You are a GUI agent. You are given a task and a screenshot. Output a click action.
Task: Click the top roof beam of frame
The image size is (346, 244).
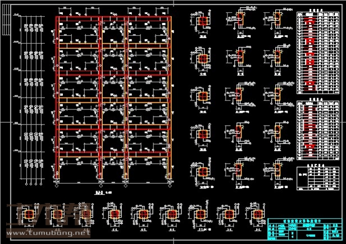tap(113, 19)
